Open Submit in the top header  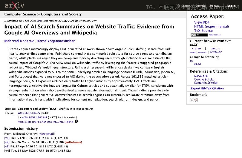tap(200, 6)
